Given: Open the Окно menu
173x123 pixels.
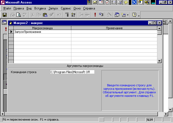Looking at the screenshot, I should click(77, 8).
